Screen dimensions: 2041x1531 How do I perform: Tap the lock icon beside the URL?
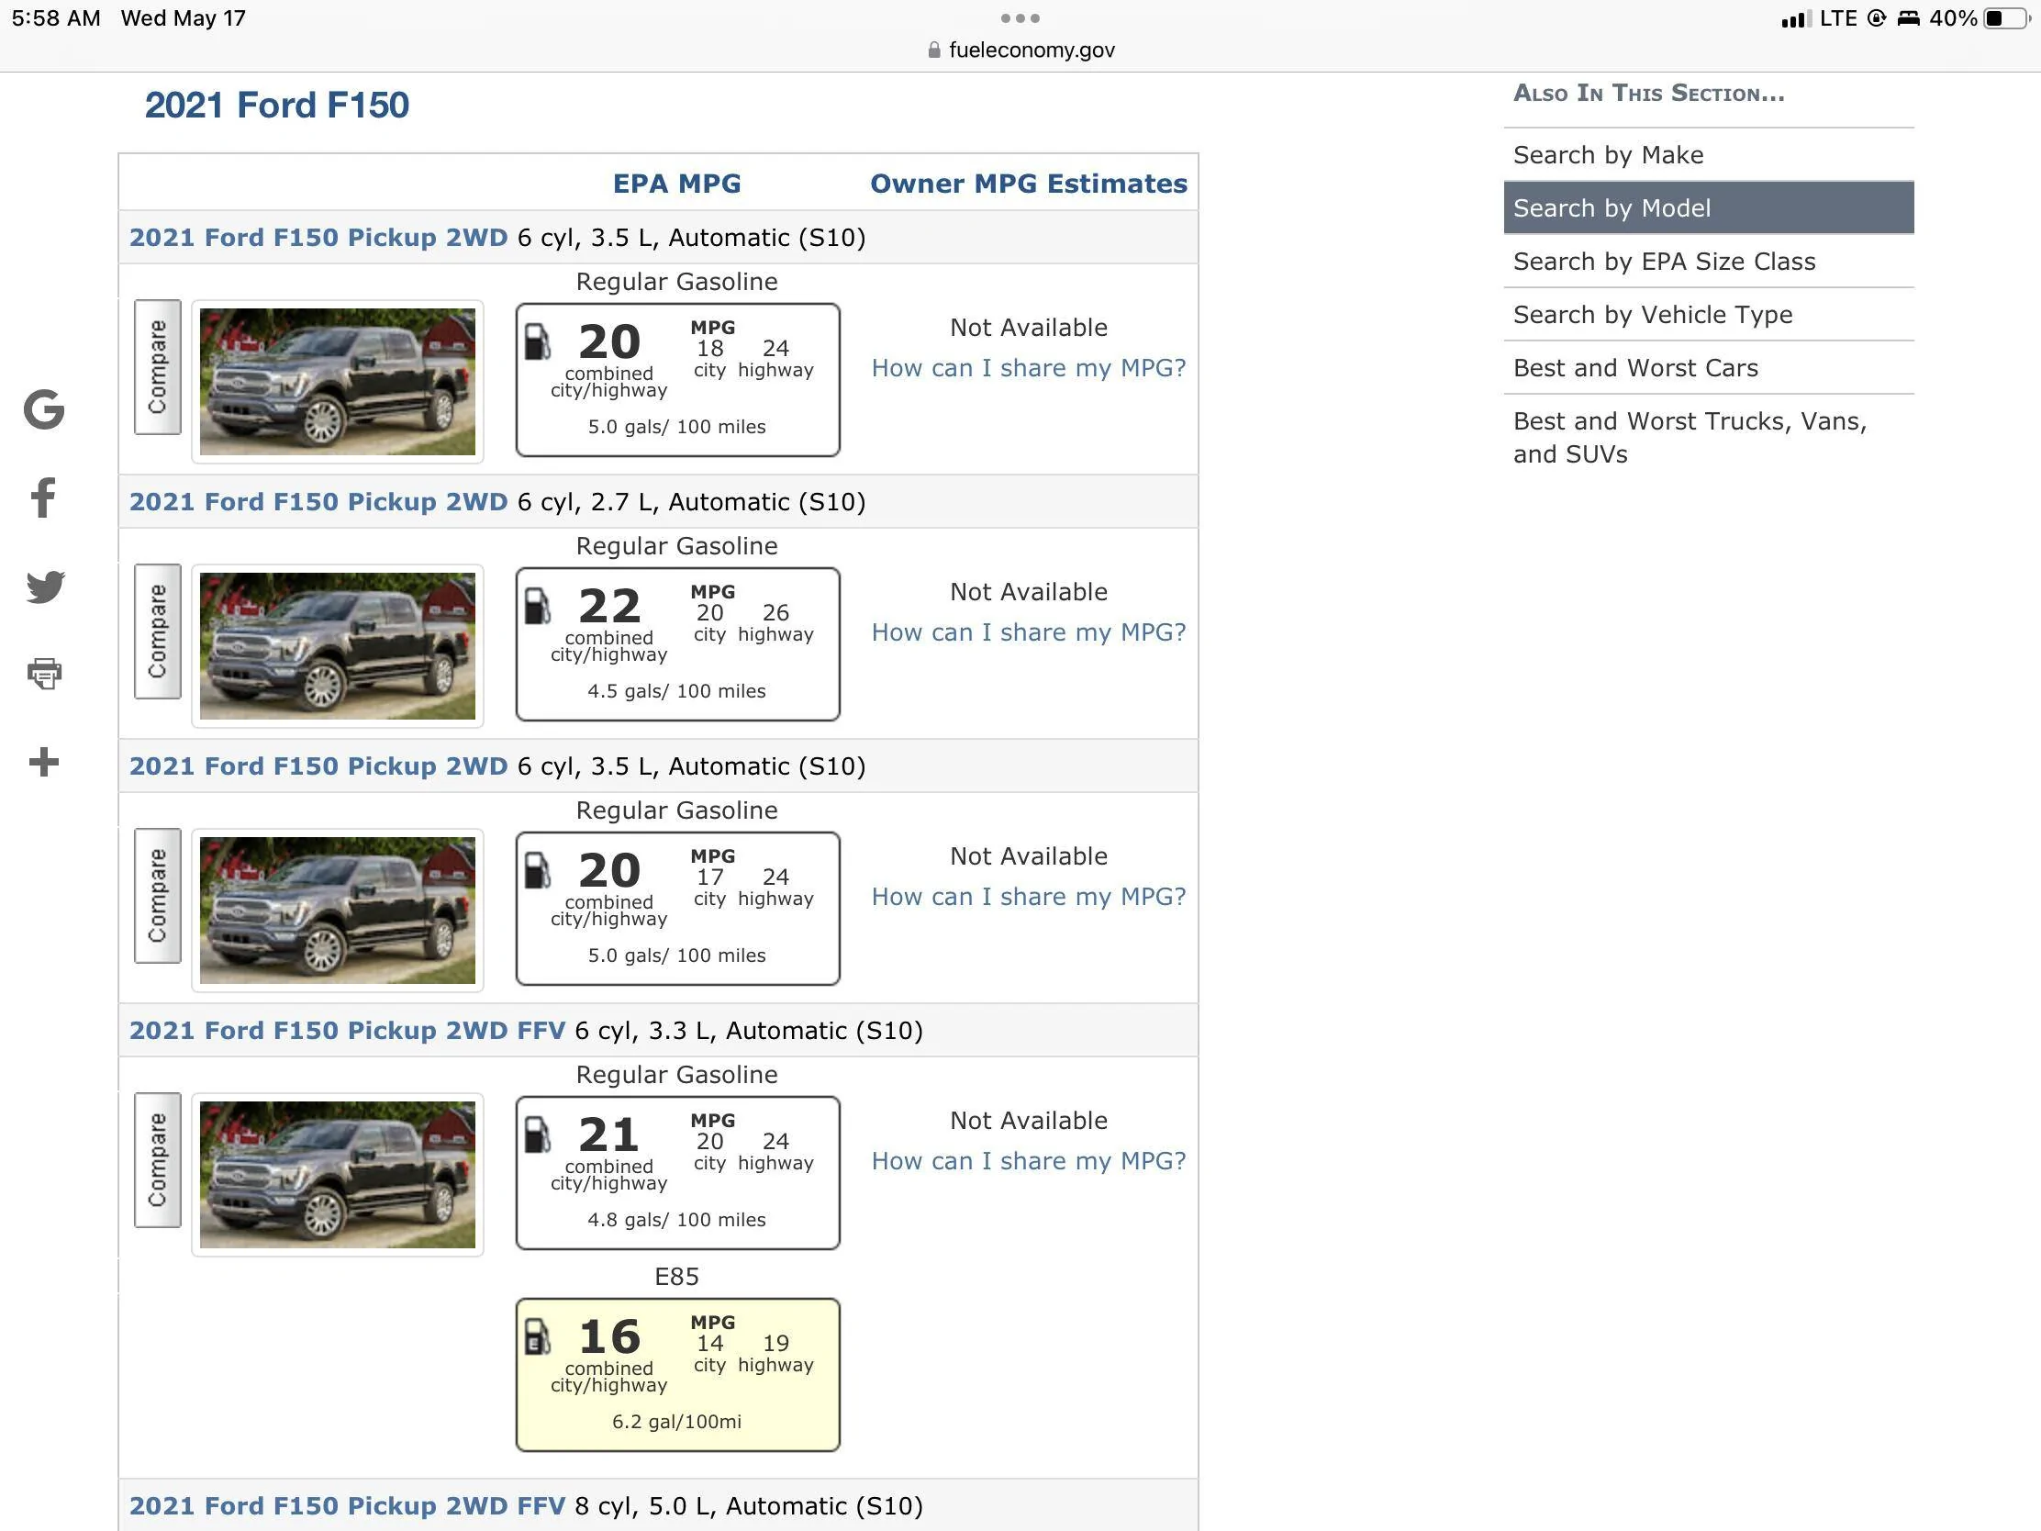click(x=933, y=50)
